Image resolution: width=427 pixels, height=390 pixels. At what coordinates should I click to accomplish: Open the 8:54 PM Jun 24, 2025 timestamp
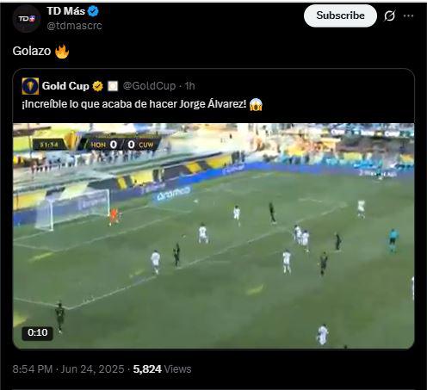pos(68,369)
